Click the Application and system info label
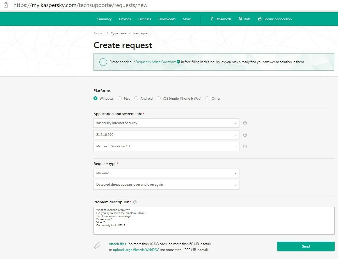This screenshot has height=261, width=338. click(119, 114)
